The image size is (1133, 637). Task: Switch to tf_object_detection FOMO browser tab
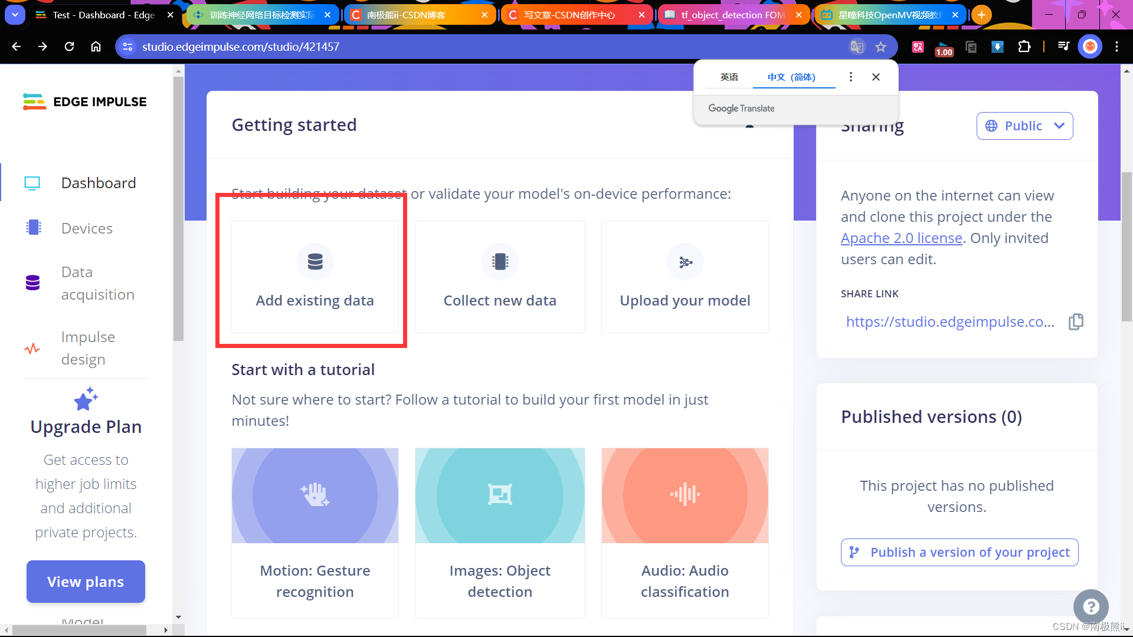pos(732,15)
